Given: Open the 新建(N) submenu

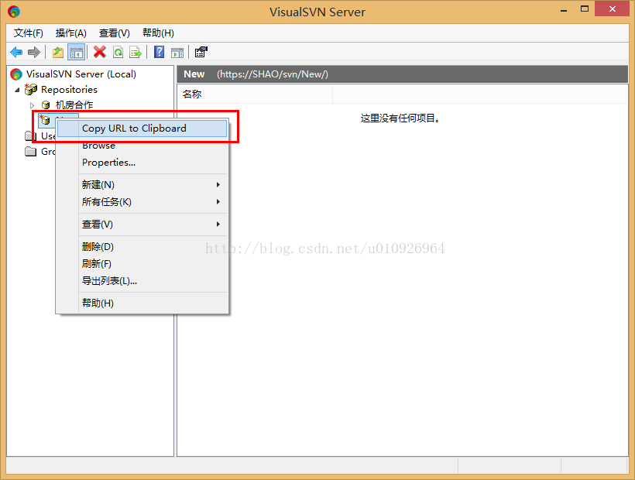Looking at the screenshot, I should pyautogui.click(x=153, y=184).
